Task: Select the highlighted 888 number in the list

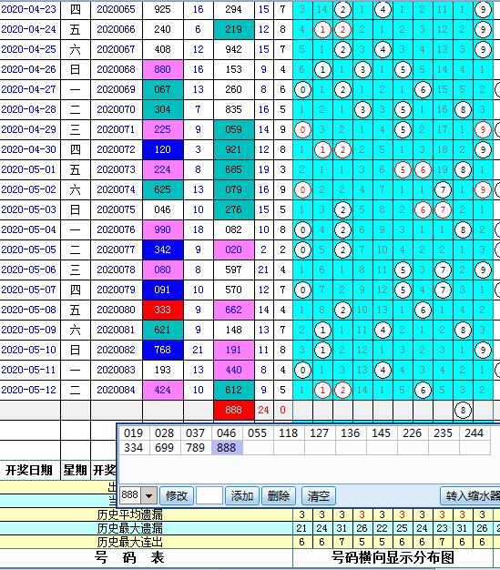Action: 227,447
